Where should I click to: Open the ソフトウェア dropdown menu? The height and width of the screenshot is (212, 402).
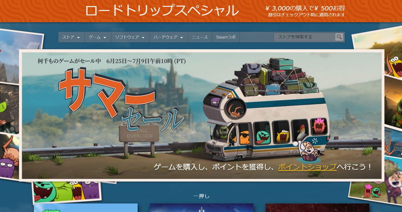pos(130,37)
